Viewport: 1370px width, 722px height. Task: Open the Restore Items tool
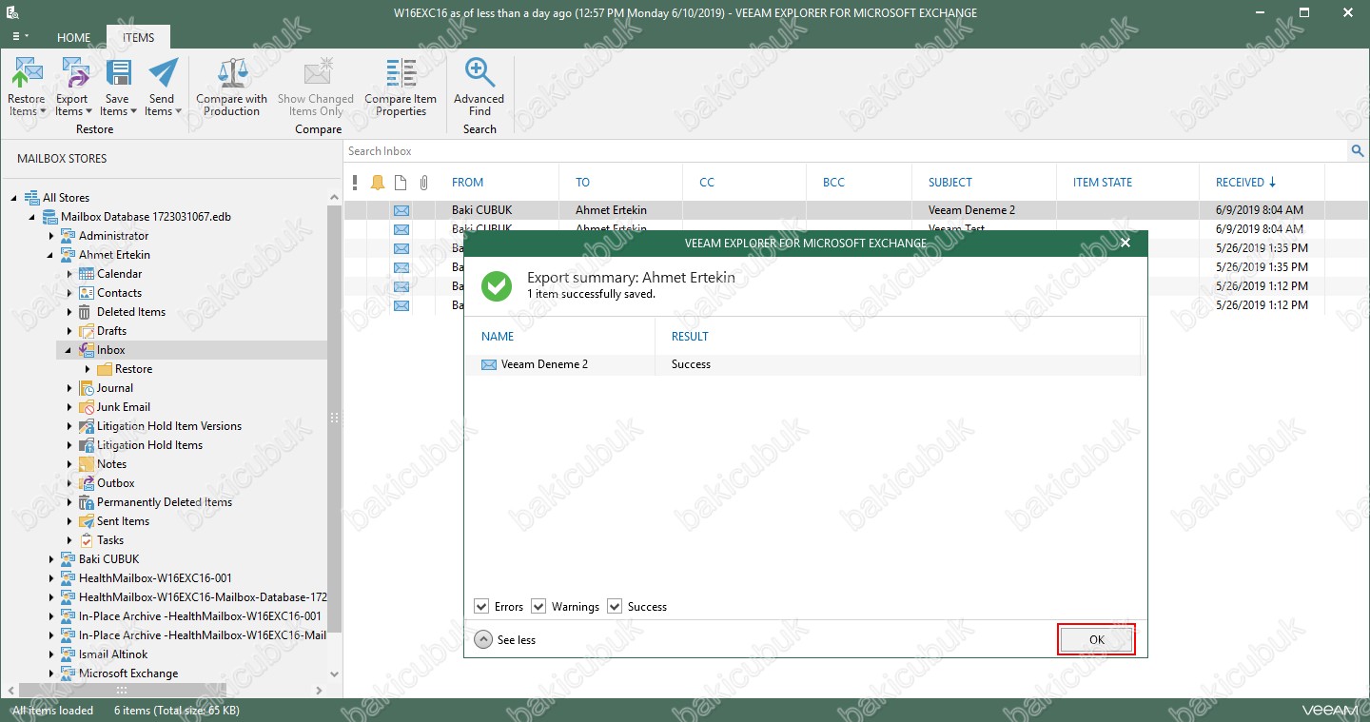point(27,87)
